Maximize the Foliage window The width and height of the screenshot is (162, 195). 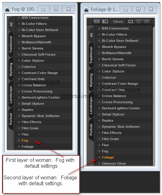click(x=138, y=9)
